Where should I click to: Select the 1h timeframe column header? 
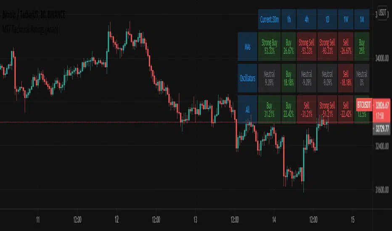(x=289, y=20)
